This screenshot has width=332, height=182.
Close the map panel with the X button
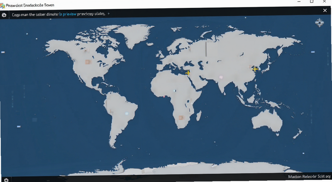(325, 10)
